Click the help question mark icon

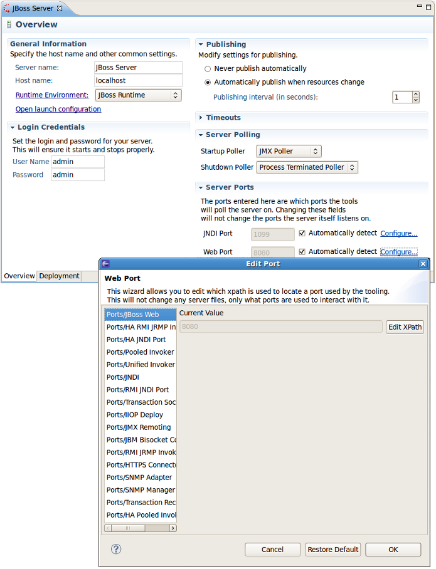click(116, 549)
